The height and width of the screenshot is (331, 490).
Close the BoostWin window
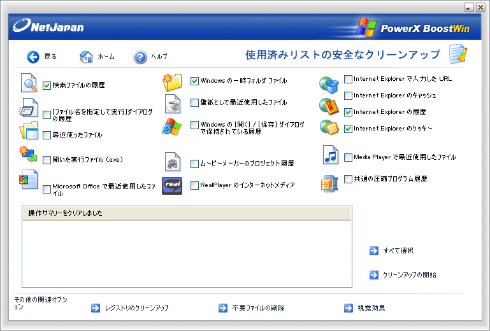[480, 7]
